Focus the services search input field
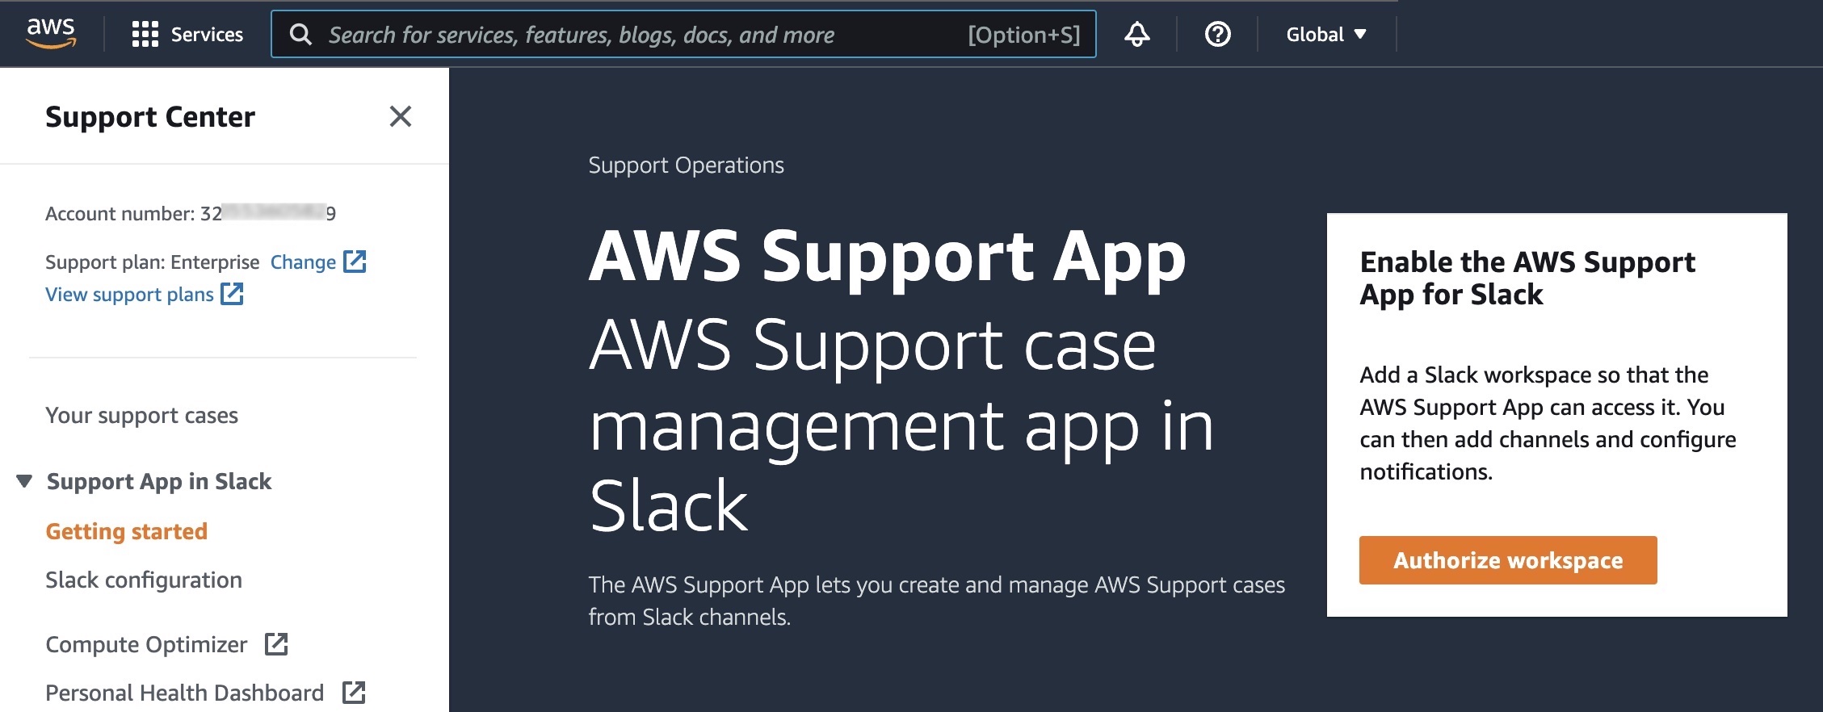Viewport: 1823px width, 712px height. (x=683, y=34)
